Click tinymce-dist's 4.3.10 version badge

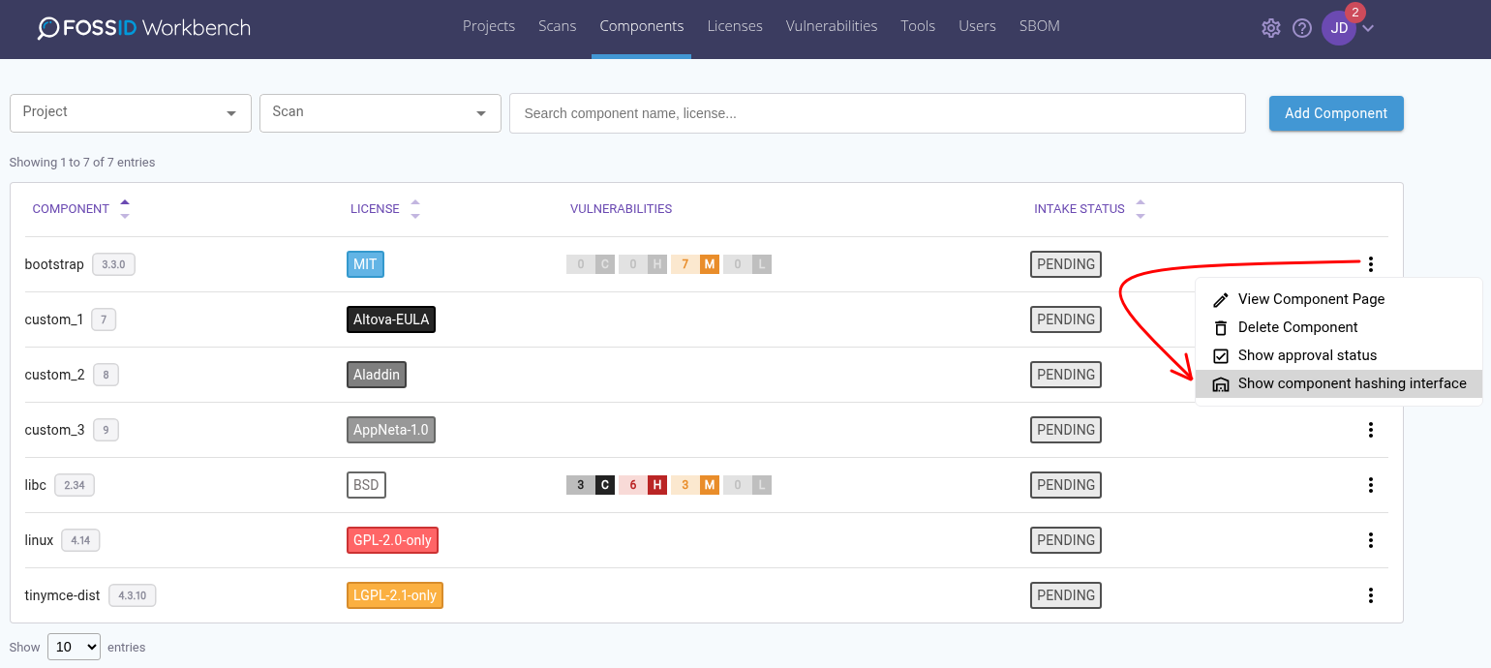point(133,595)
